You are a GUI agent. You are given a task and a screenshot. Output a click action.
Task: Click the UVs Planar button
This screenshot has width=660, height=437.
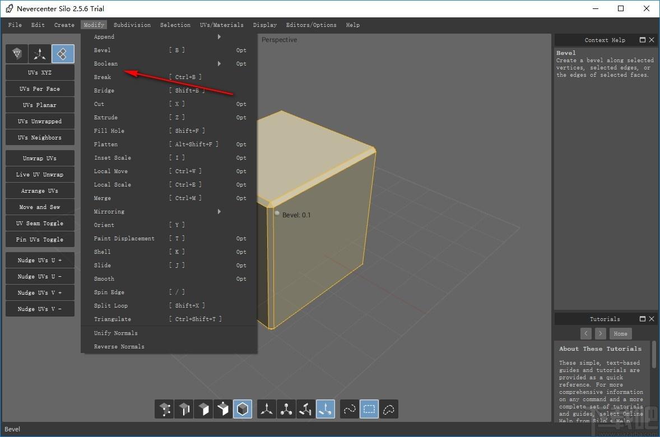[40, 105]
